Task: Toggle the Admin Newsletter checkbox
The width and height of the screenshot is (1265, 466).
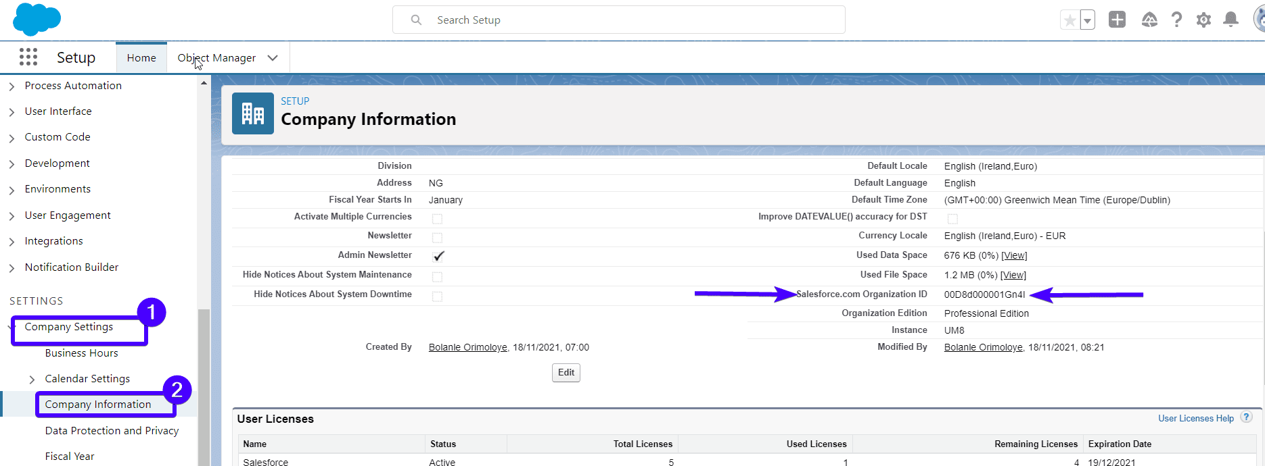Action: [x=438, y=256]
